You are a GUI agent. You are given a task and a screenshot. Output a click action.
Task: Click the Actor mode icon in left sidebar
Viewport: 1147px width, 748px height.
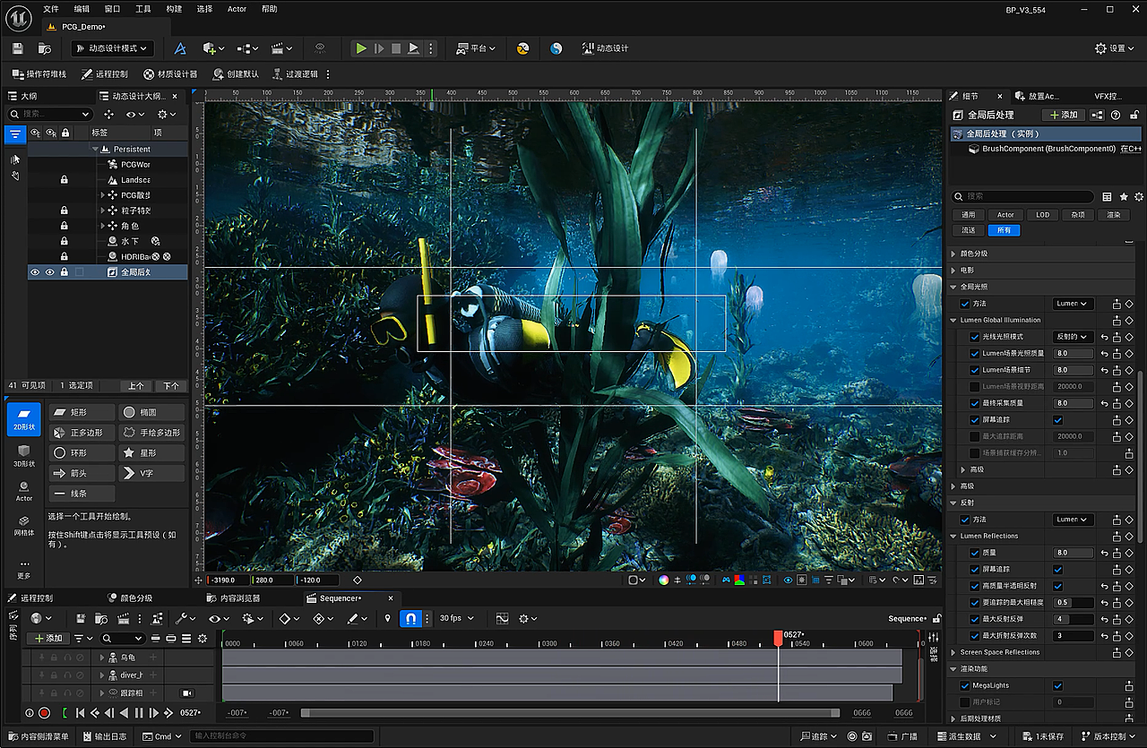[x=23, y=488]
